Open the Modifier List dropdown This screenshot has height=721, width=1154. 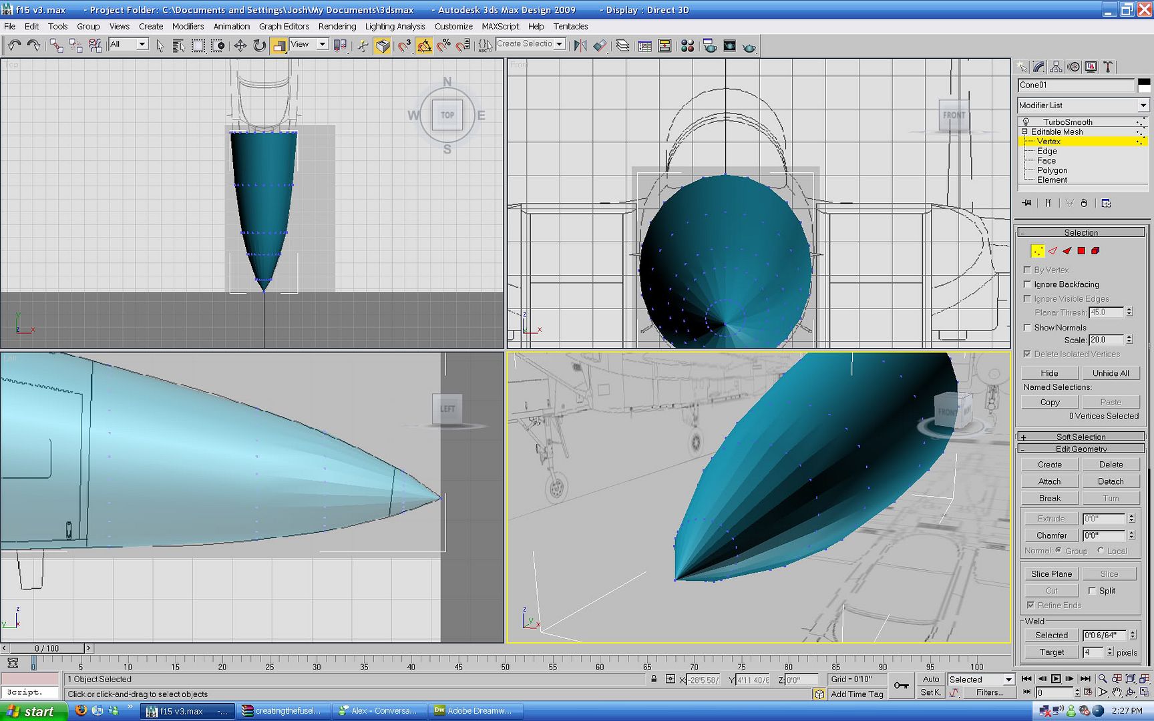[1143, 105]
